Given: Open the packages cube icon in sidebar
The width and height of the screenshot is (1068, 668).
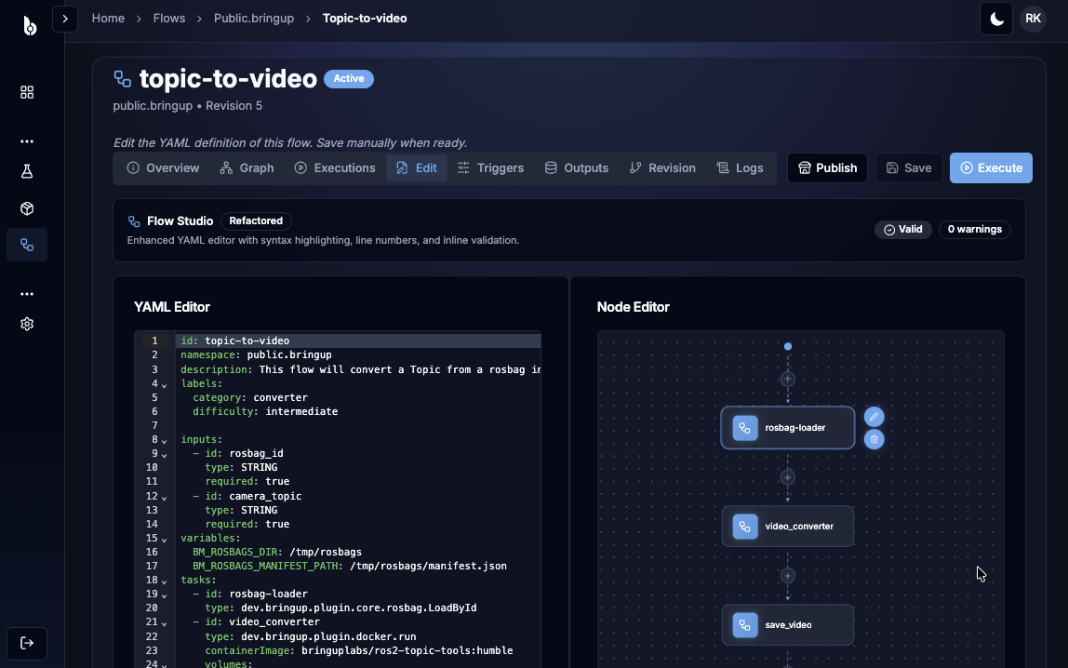Looking at the screenshot, I should pos(26,208).
